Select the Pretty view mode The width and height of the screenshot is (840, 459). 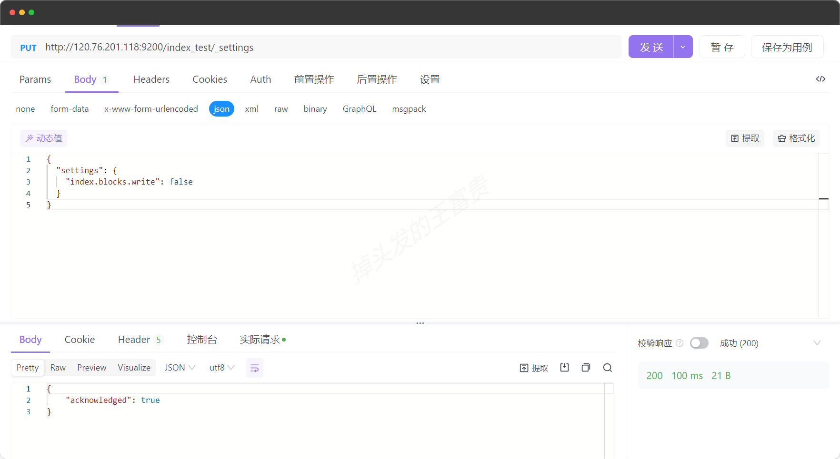point(28,368)
